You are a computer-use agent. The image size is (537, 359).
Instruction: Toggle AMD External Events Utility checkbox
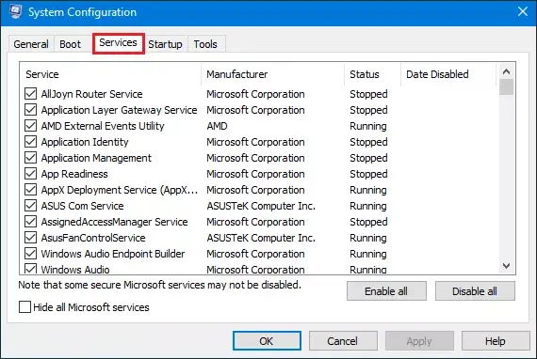(x=30, y=126)
